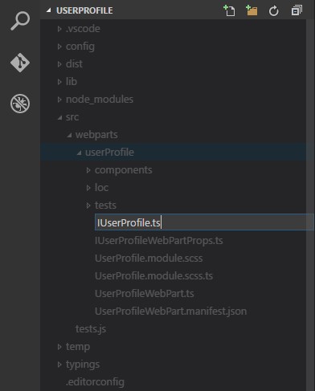Click the New File icon
Screen dimensions: 315x391
pyautogui.click(x=229, y=10)
